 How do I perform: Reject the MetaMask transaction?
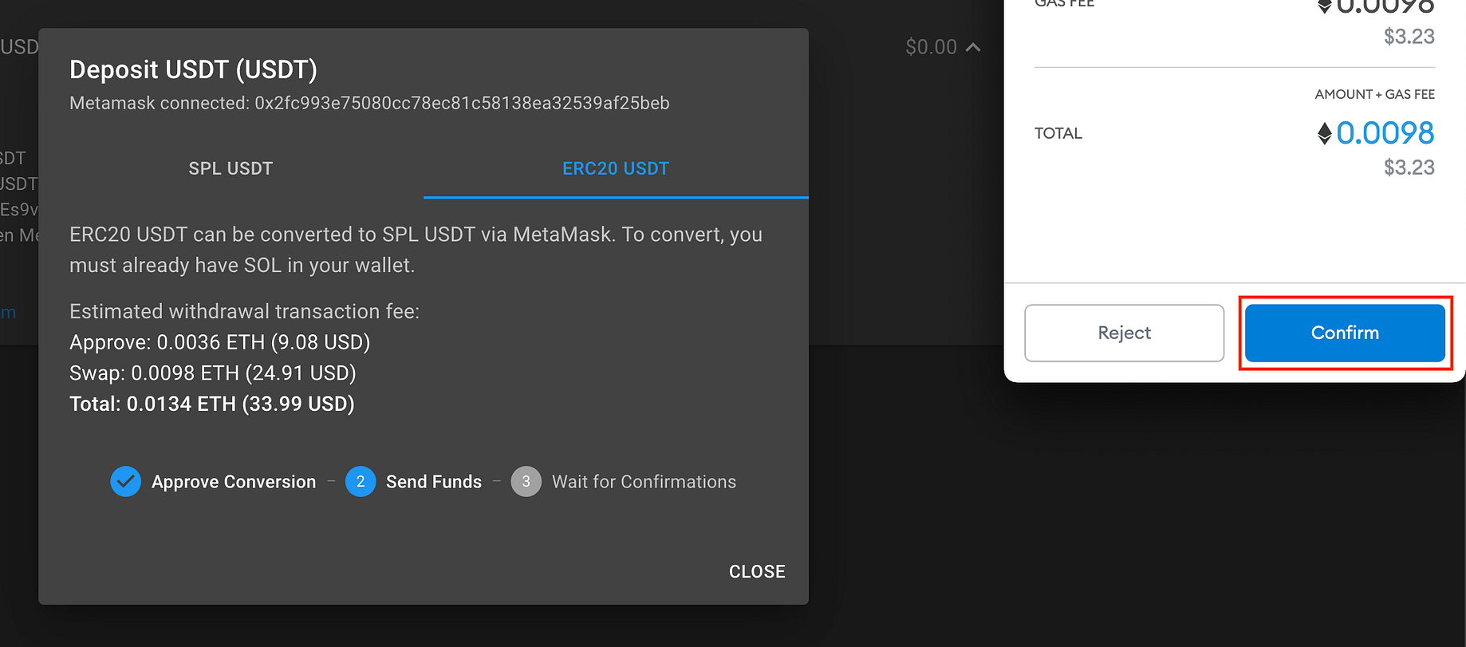(x=1124, y=333)
